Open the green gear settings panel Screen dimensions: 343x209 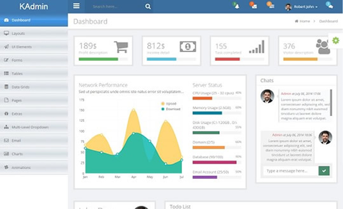pyautogui.click(x=335, y=40)
